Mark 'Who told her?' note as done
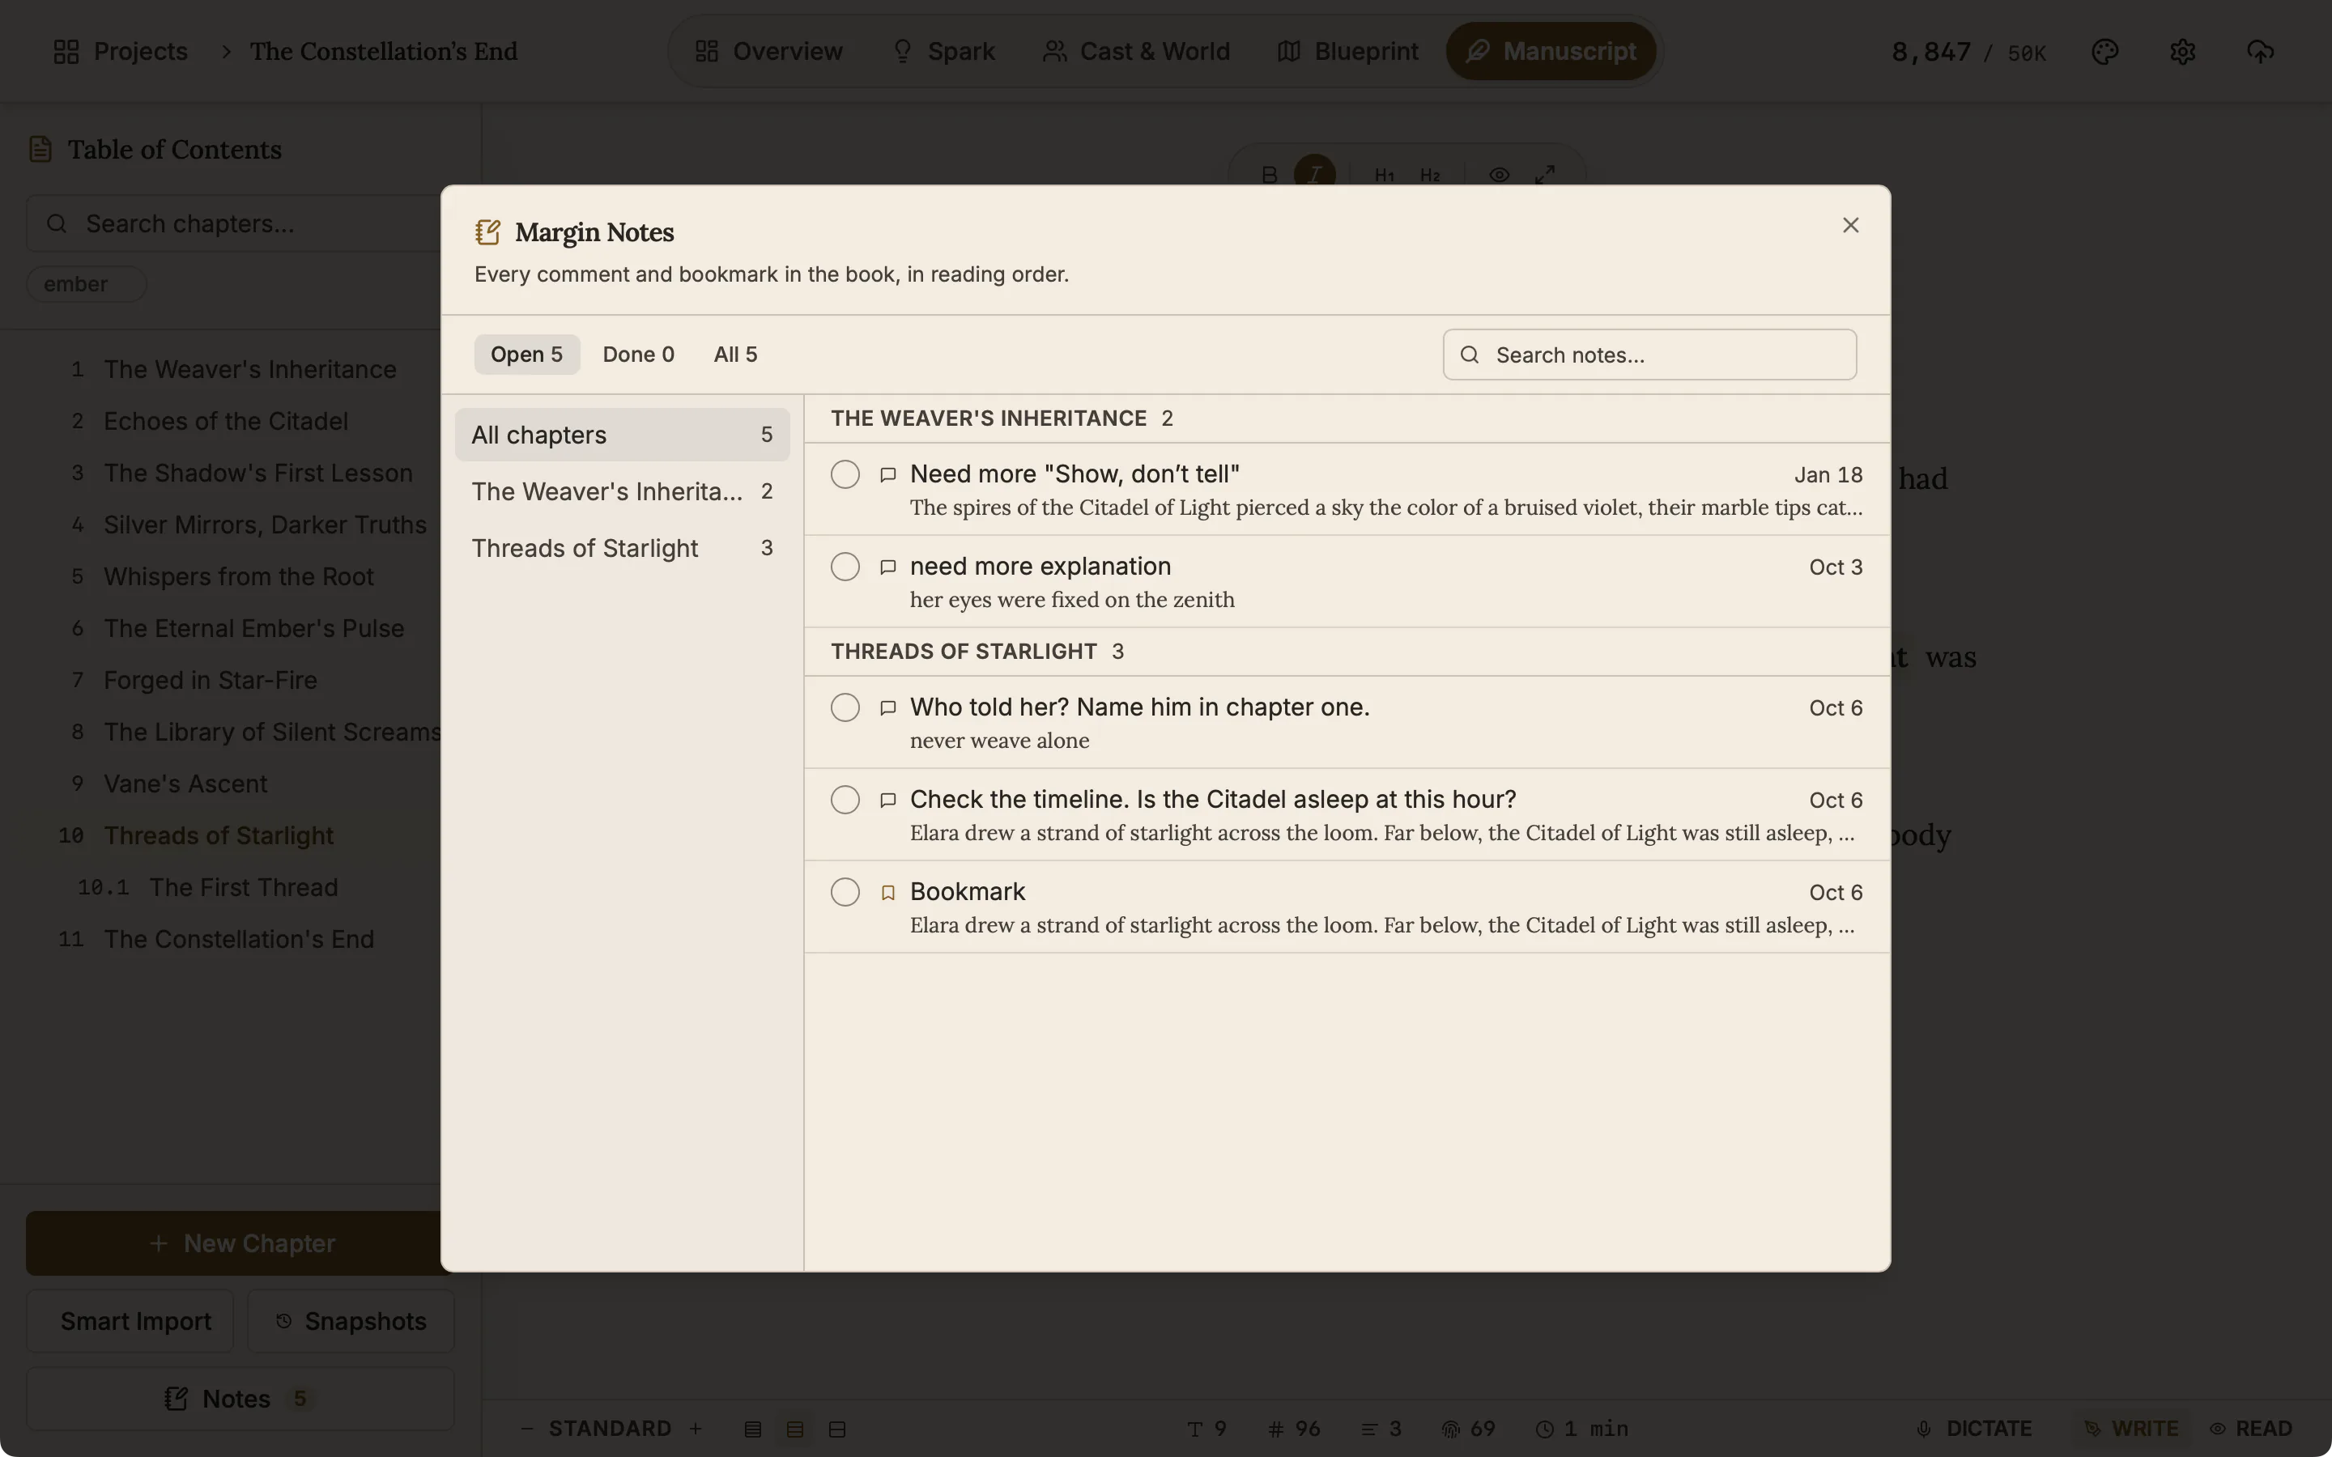 click(x=845, y=707)
